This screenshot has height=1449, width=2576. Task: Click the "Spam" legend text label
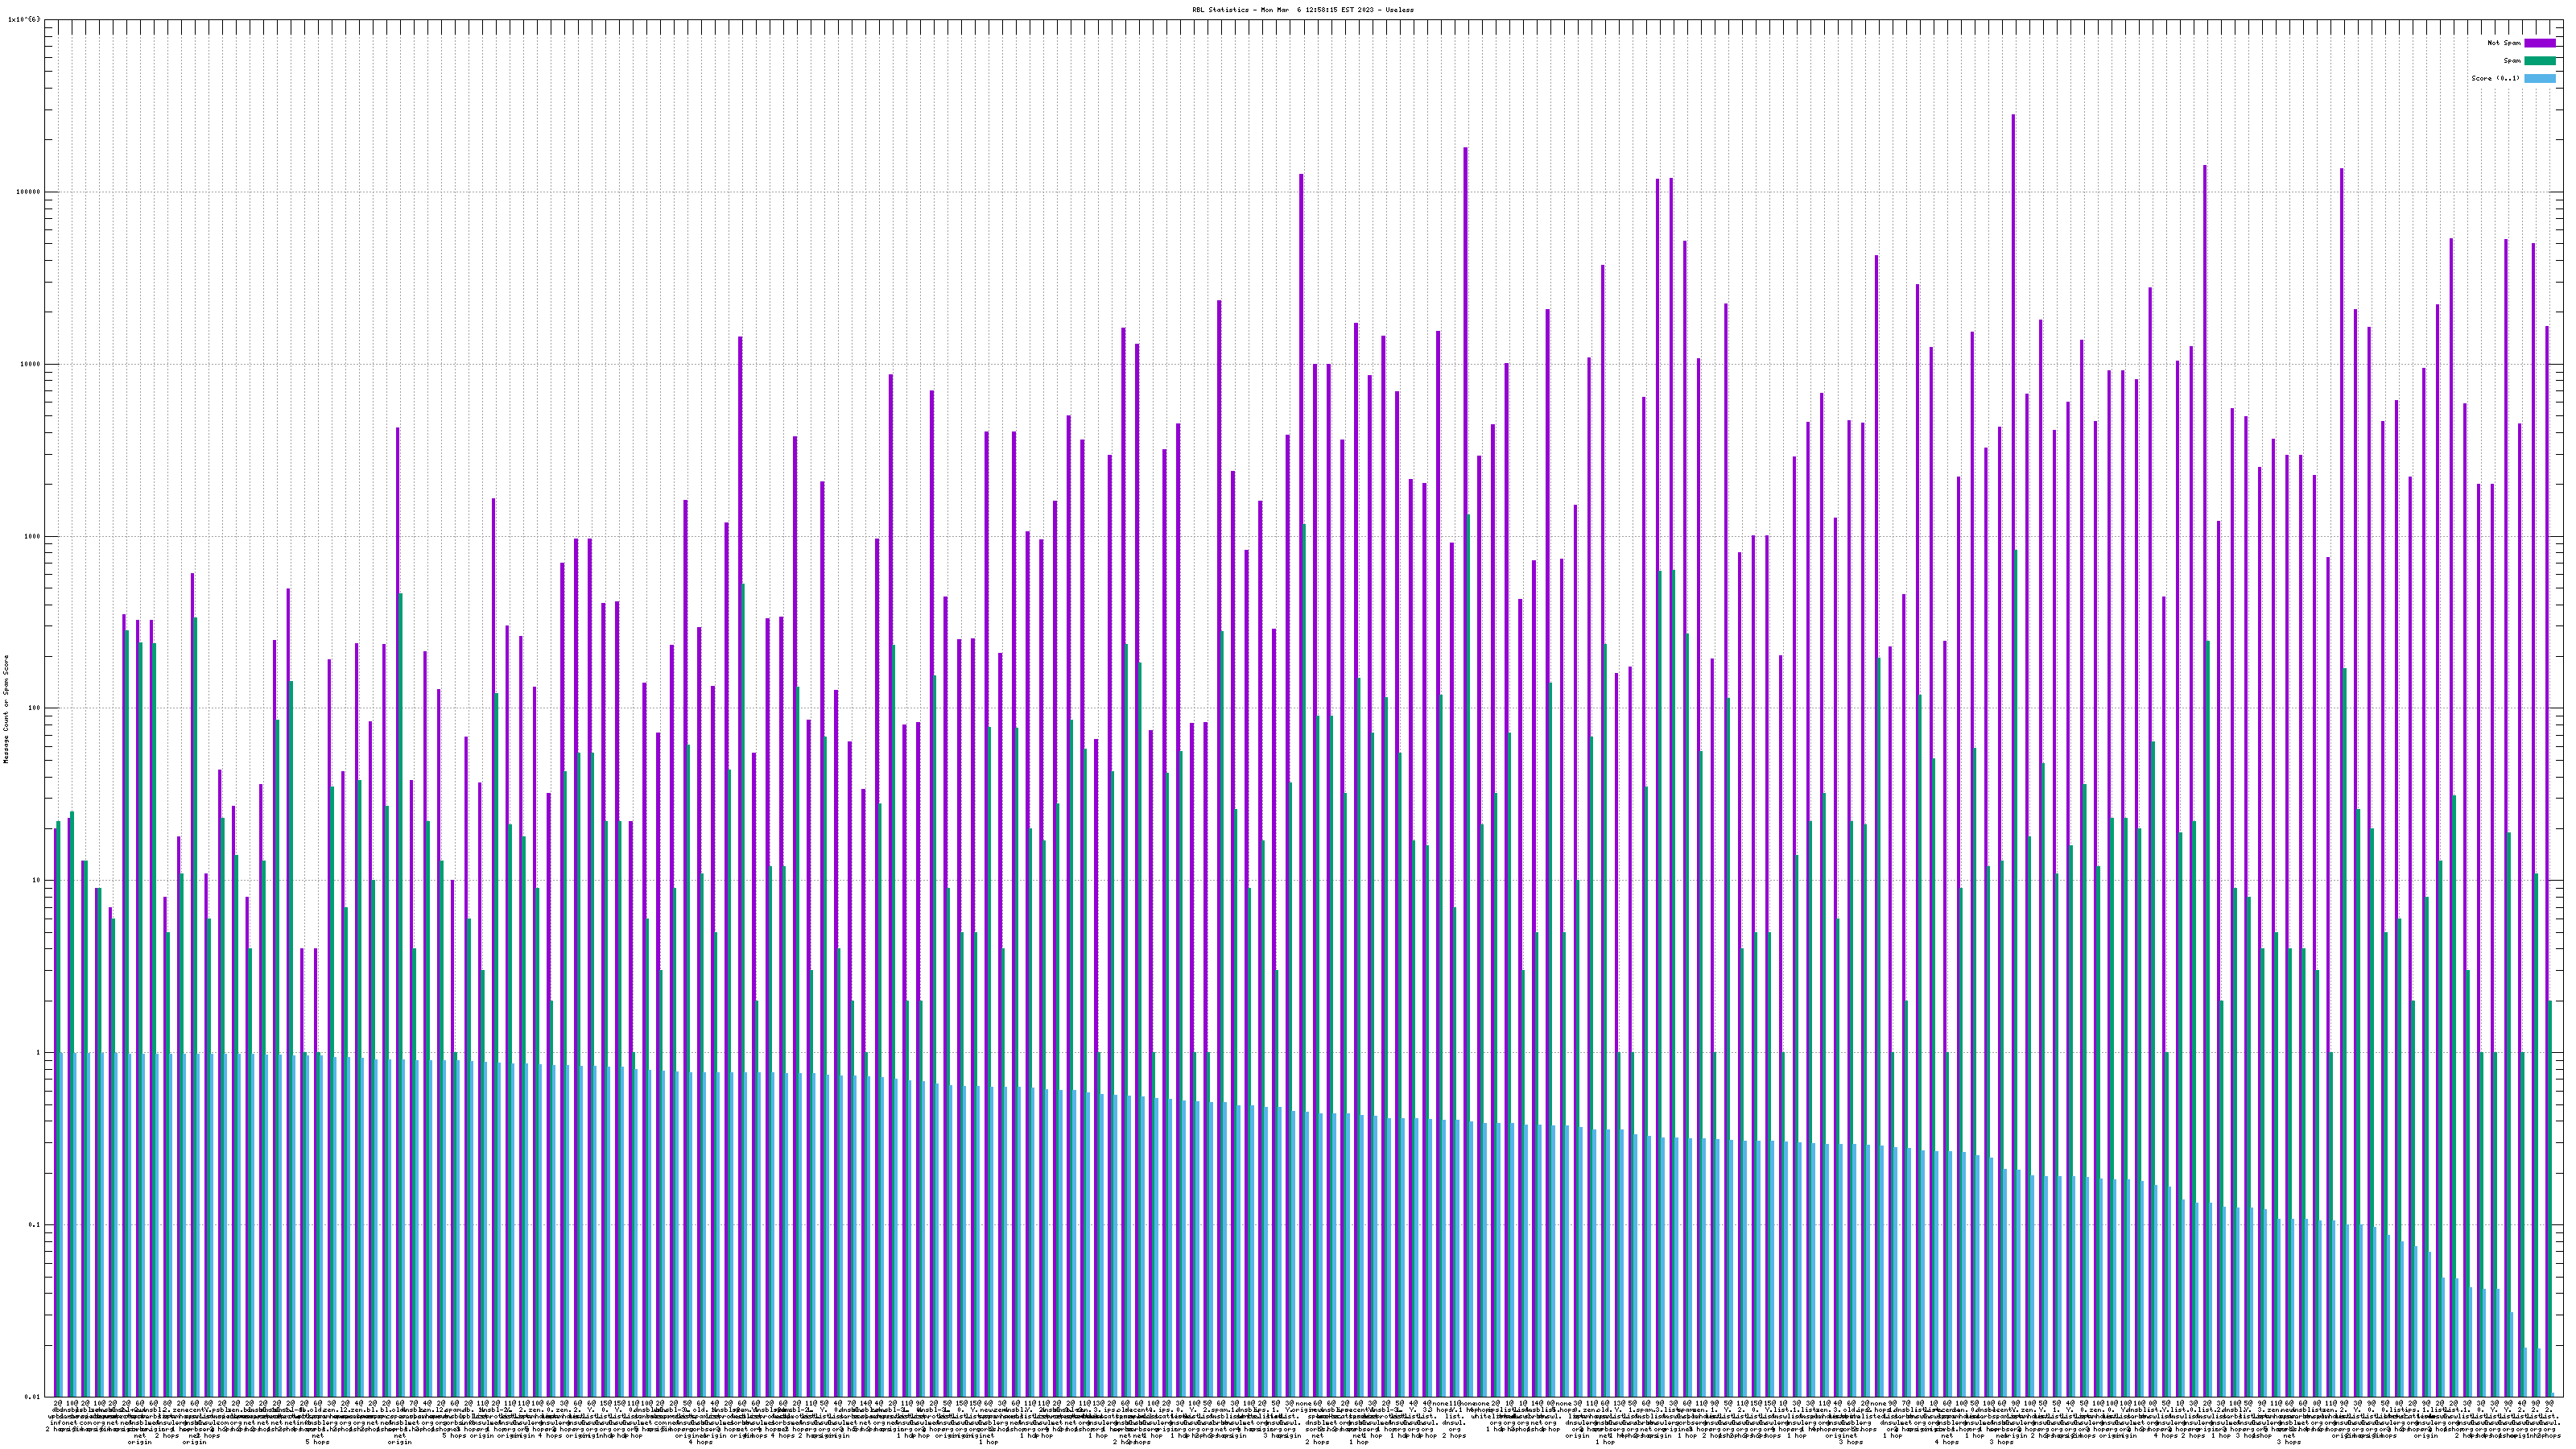tap(2512, 61)
